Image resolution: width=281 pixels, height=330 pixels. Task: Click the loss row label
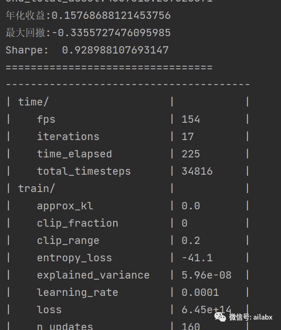(49, 310)
